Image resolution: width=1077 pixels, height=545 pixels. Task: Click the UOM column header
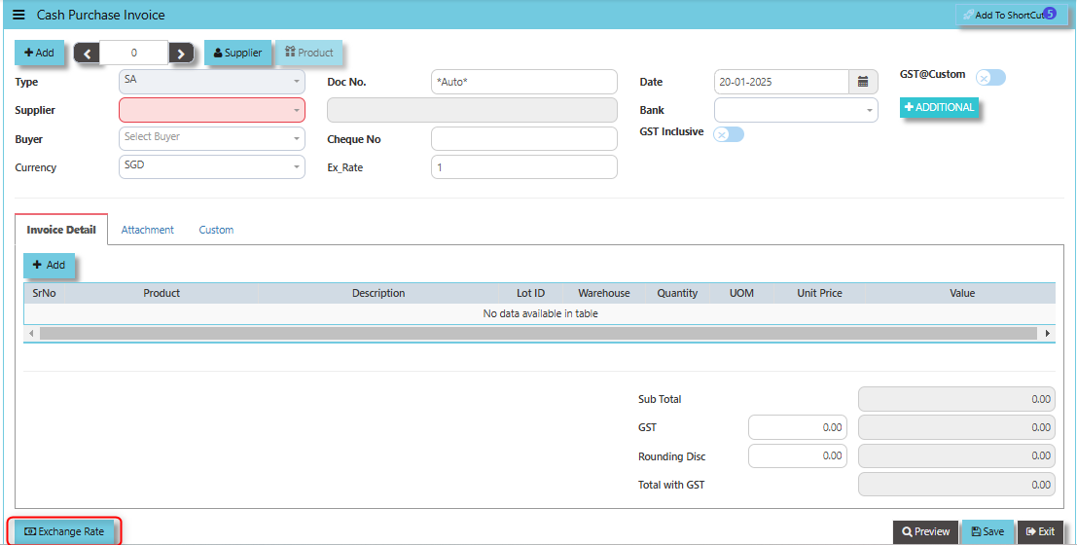pos(741,293)
